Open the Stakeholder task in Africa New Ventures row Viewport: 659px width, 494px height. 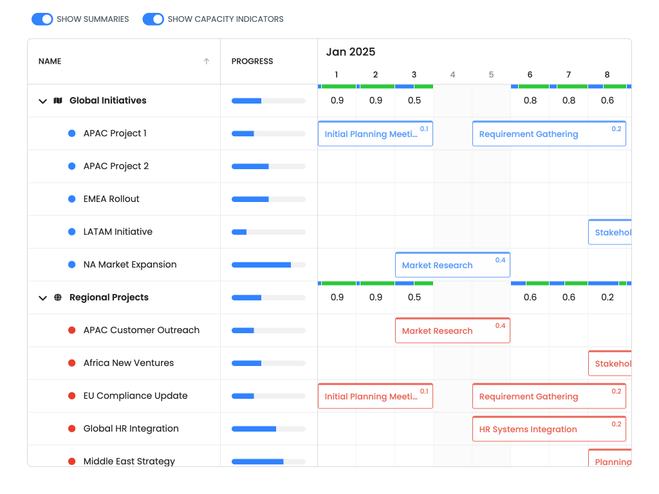610,363
